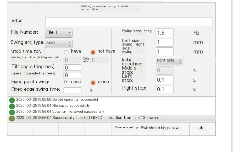Open the Initial direction dropdown
The height and width of the screenshot is (152, 233).
[169, 61]
